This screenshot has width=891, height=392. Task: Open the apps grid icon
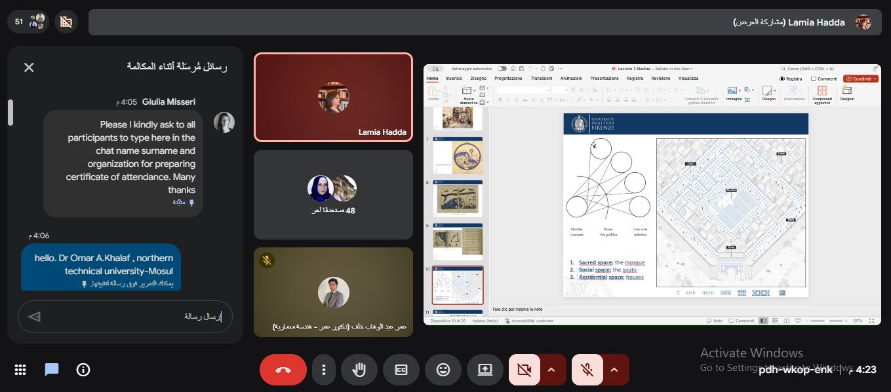point(20,370)
